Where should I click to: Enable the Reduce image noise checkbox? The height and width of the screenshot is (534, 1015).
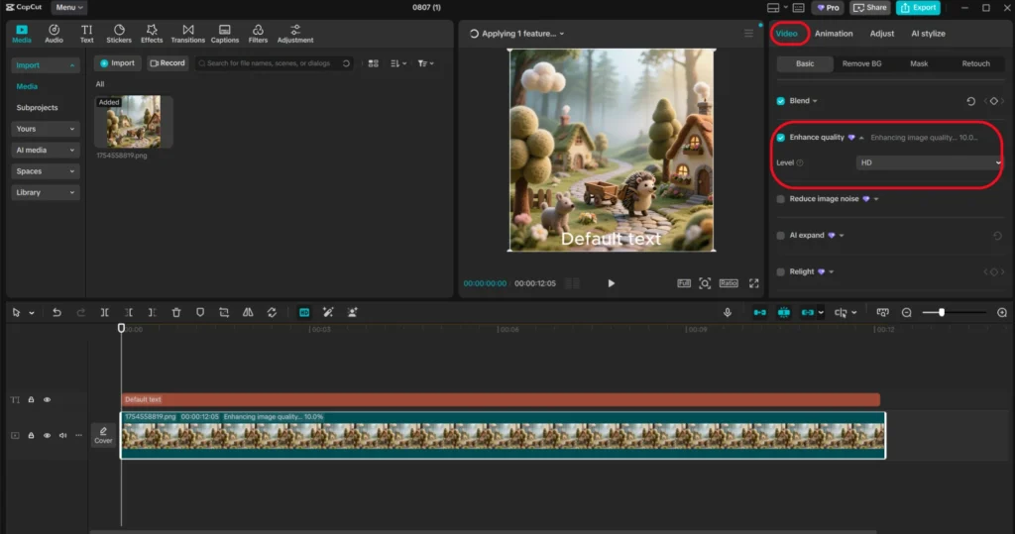[x=781, y=199]
